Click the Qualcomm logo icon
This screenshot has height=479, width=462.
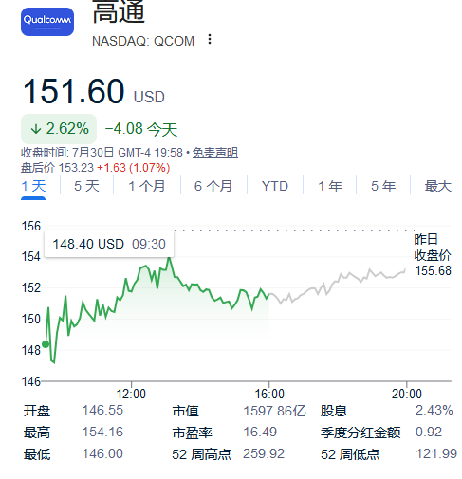[x=47, y=22]
